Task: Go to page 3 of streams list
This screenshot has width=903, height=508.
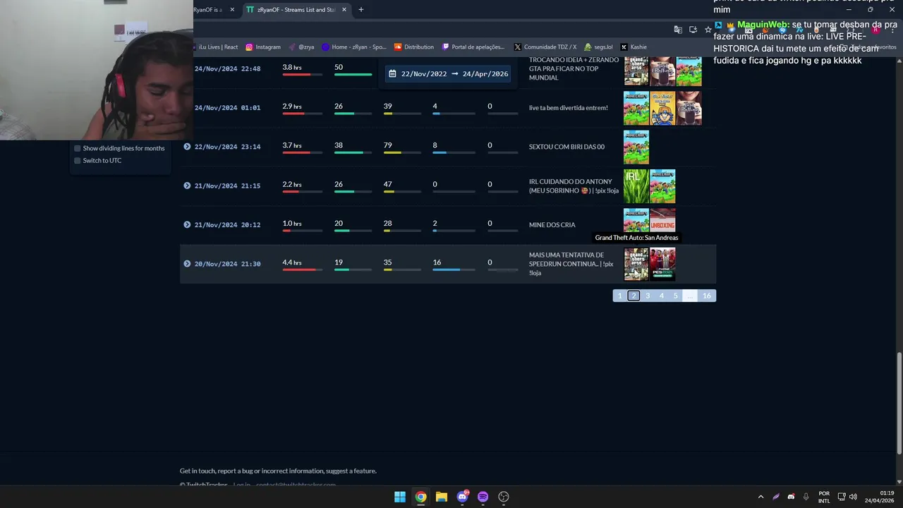Action: coord(648,296)
